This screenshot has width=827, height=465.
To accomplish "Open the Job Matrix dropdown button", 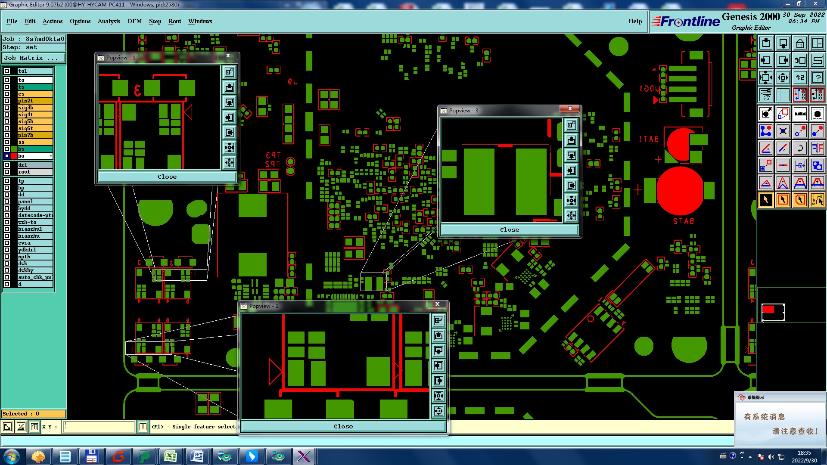I will 34,58.
